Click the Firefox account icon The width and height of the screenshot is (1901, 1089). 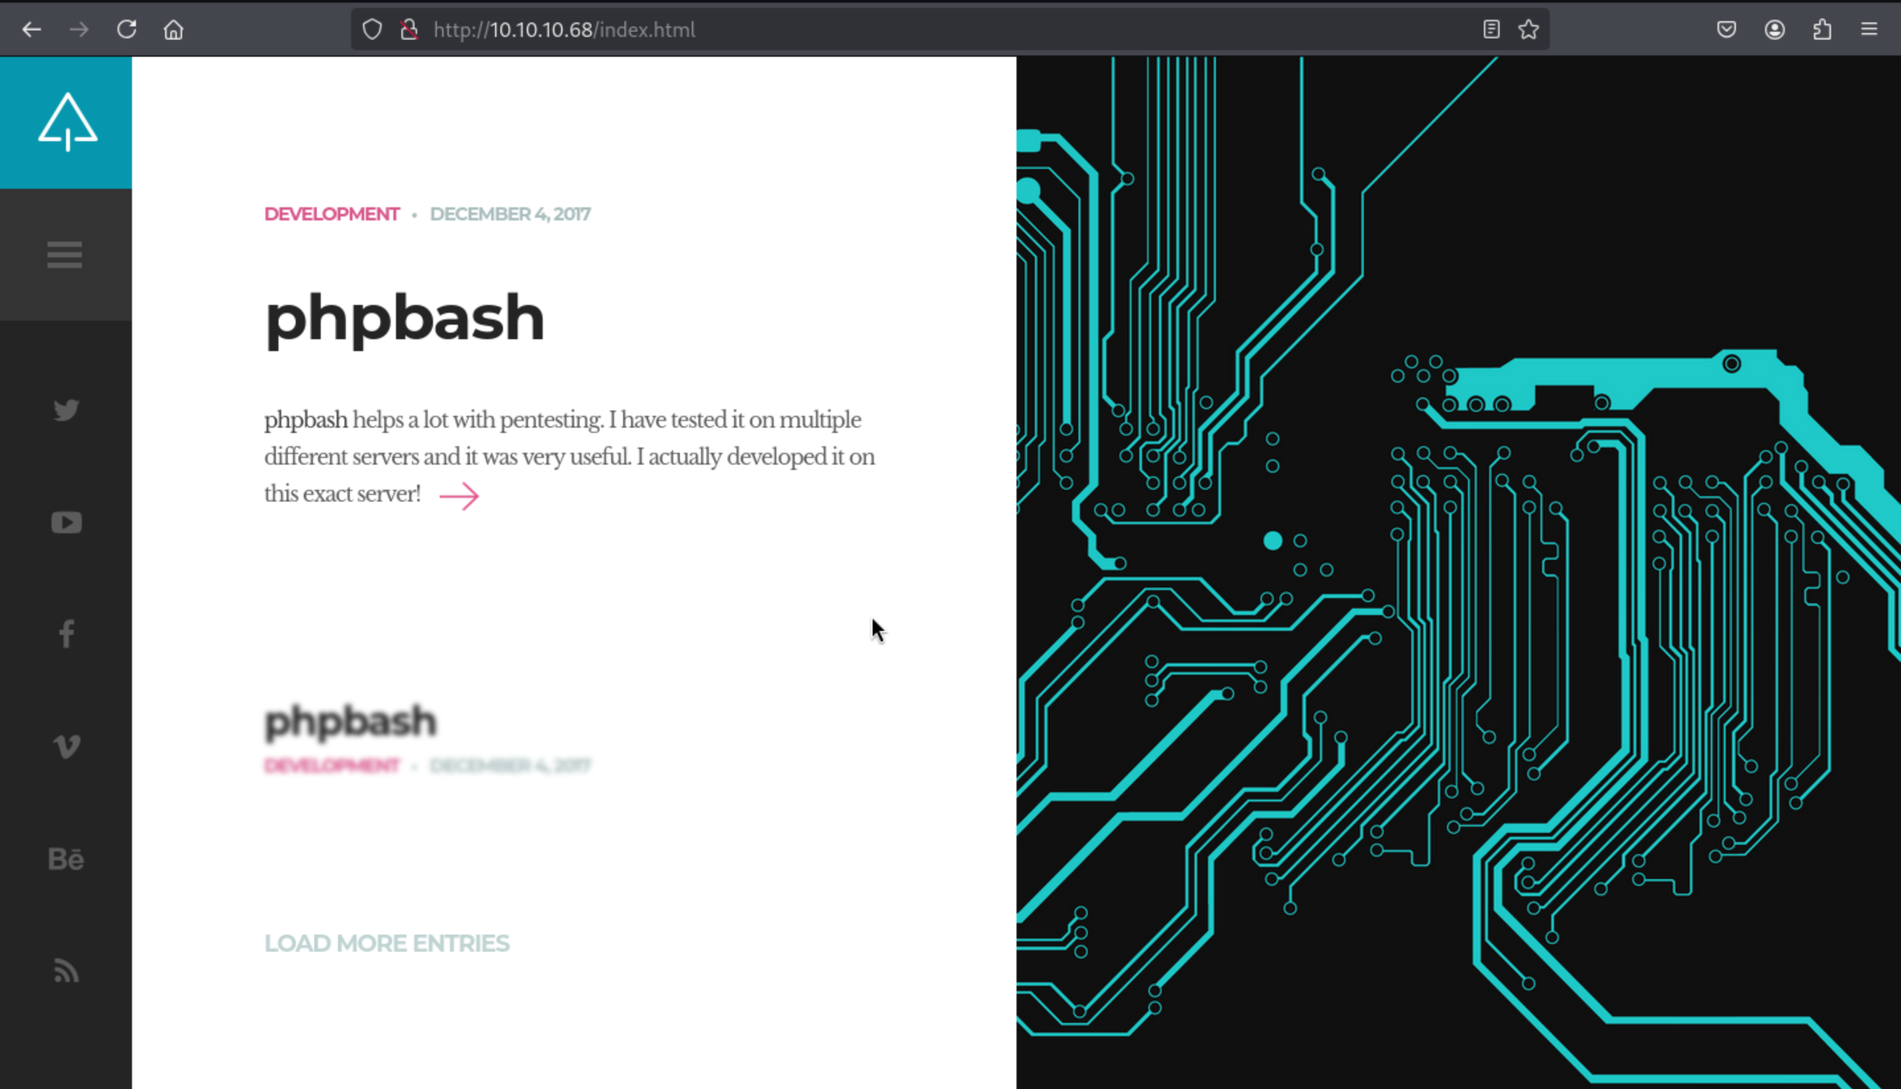(1775, 30)
